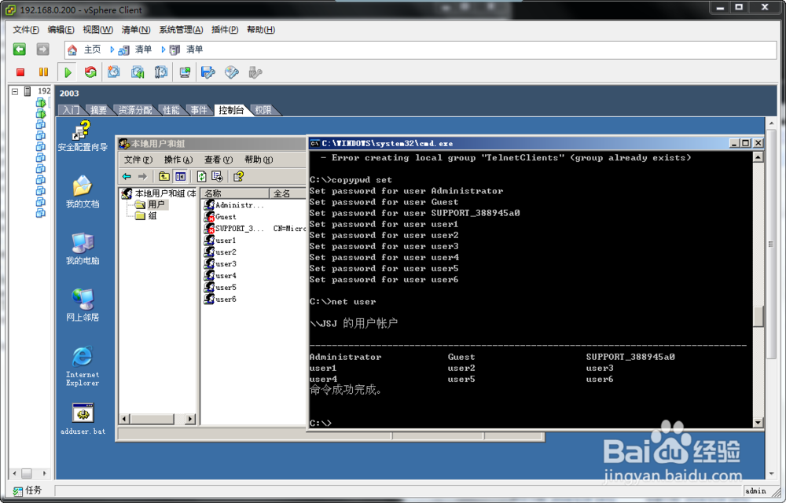Image resolution: width=786 pixels, height=503 pixels.
Task: Select user1 in users list
Action: coord(221,240)
